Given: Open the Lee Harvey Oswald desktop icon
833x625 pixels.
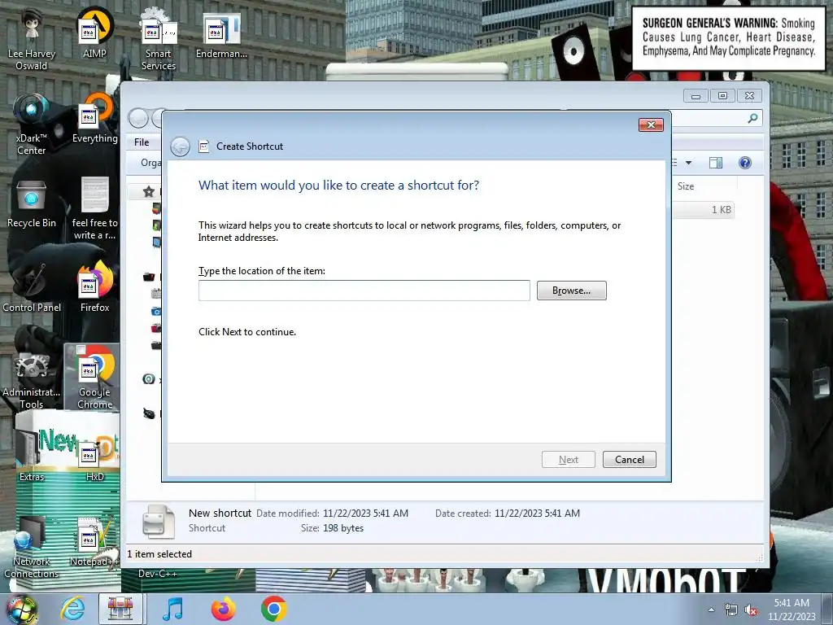Looking at the screenshot, I should (32, 38).
